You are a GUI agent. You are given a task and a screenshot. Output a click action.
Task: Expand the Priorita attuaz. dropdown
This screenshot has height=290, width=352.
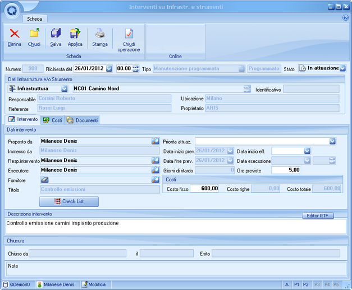[x=333, y=142]
